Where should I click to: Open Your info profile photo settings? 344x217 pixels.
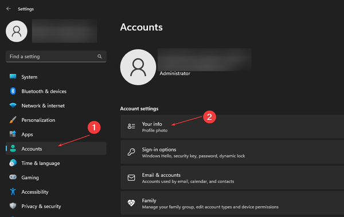[x=232, y=127]
